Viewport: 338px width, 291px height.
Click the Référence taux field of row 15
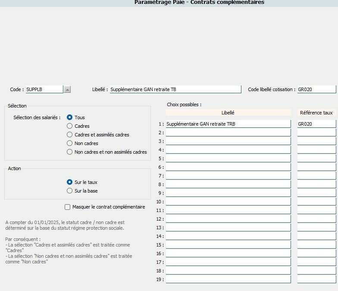pos(316,245)
